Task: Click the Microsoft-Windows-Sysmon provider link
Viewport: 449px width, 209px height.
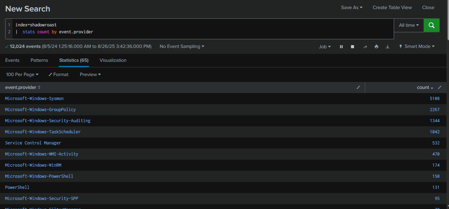Action: [x=34, y=99]
